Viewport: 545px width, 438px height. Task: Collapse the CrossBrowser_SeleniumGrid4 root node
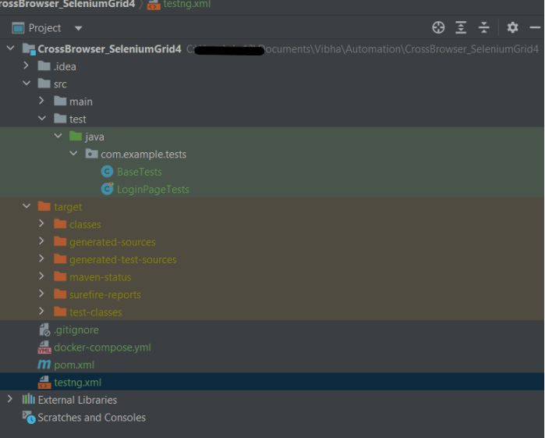pos(10,48)
